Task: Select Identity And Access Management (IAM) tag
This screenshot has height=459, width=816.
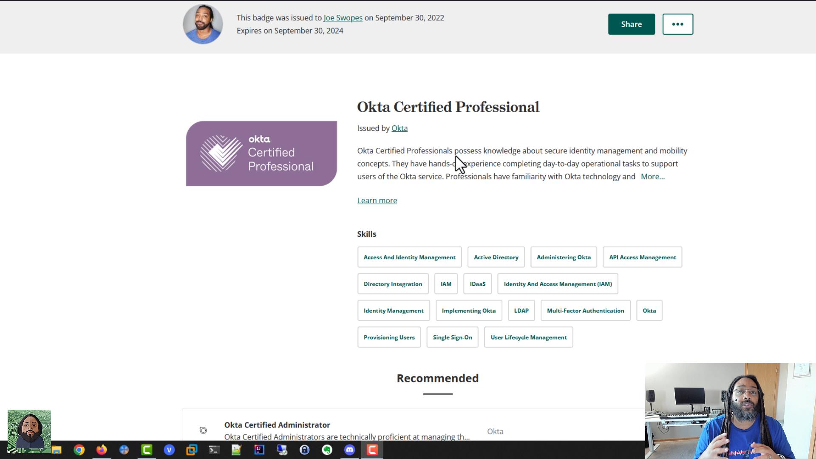Action: 558,284
